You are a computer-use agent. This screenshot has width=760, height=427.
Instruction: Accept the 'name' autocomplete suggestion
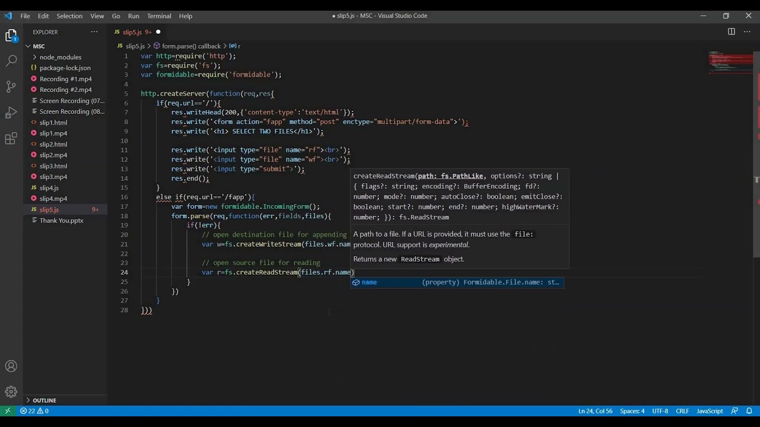point(457,282)
